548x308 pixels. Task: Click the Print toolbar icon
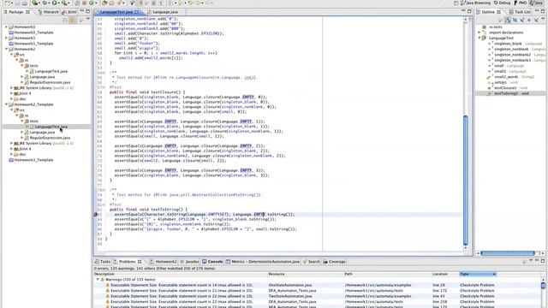pyautogui.click(x=25, y=3)
